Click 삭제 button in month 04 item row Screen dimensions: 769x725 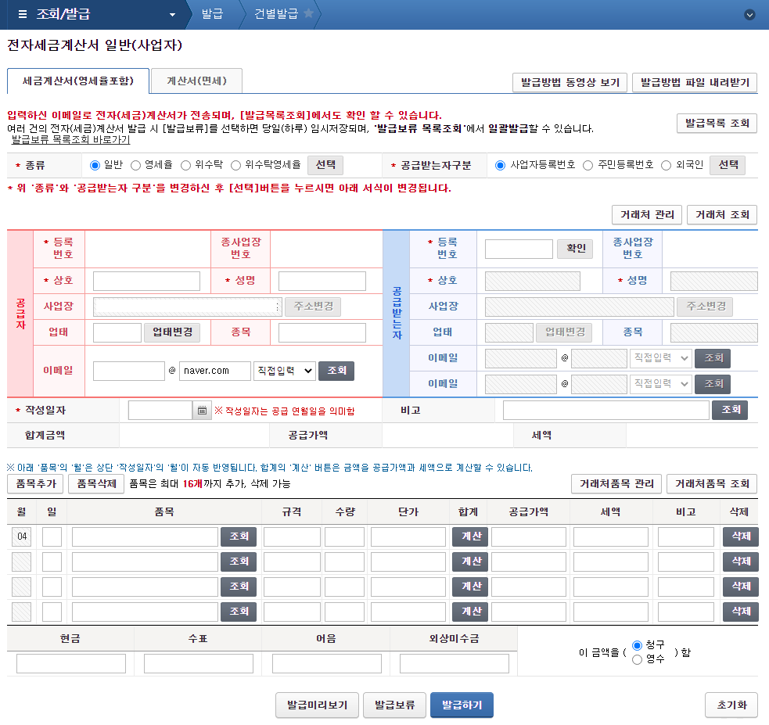(x=741, y=537)
